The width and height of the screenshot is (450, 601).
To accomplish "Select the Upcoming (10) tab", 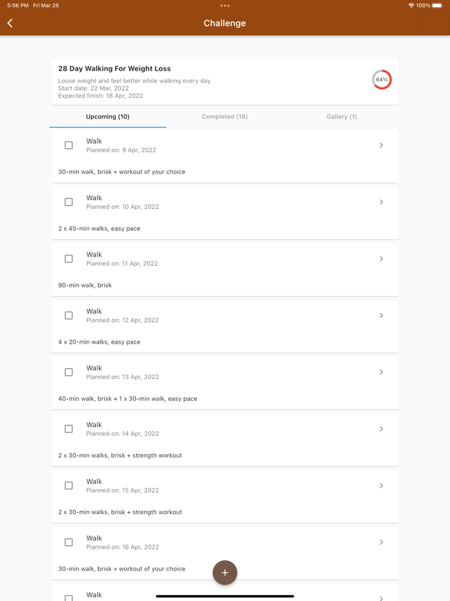I will (108, 116).
